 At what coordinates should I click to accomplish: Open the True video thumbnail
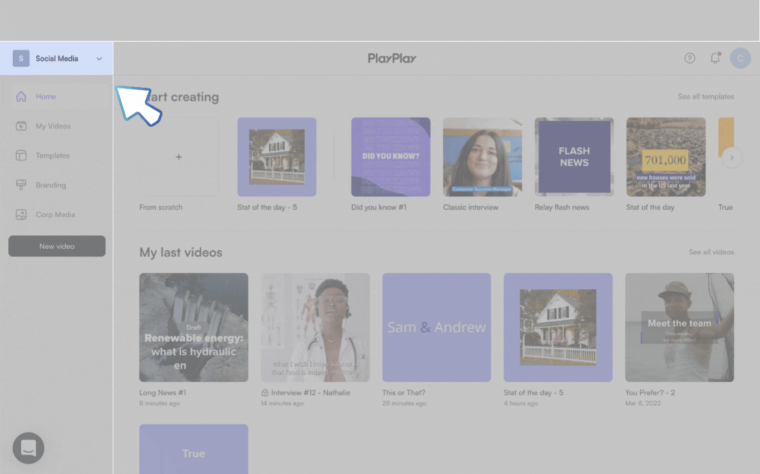coord(194,449)
